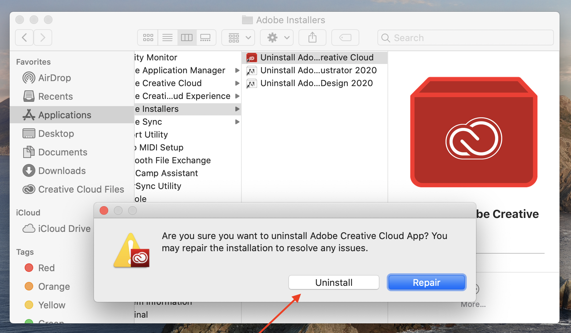Select the 'MIDI Setup' row
This screenshot has height=333, width=571.
point(188,148)
